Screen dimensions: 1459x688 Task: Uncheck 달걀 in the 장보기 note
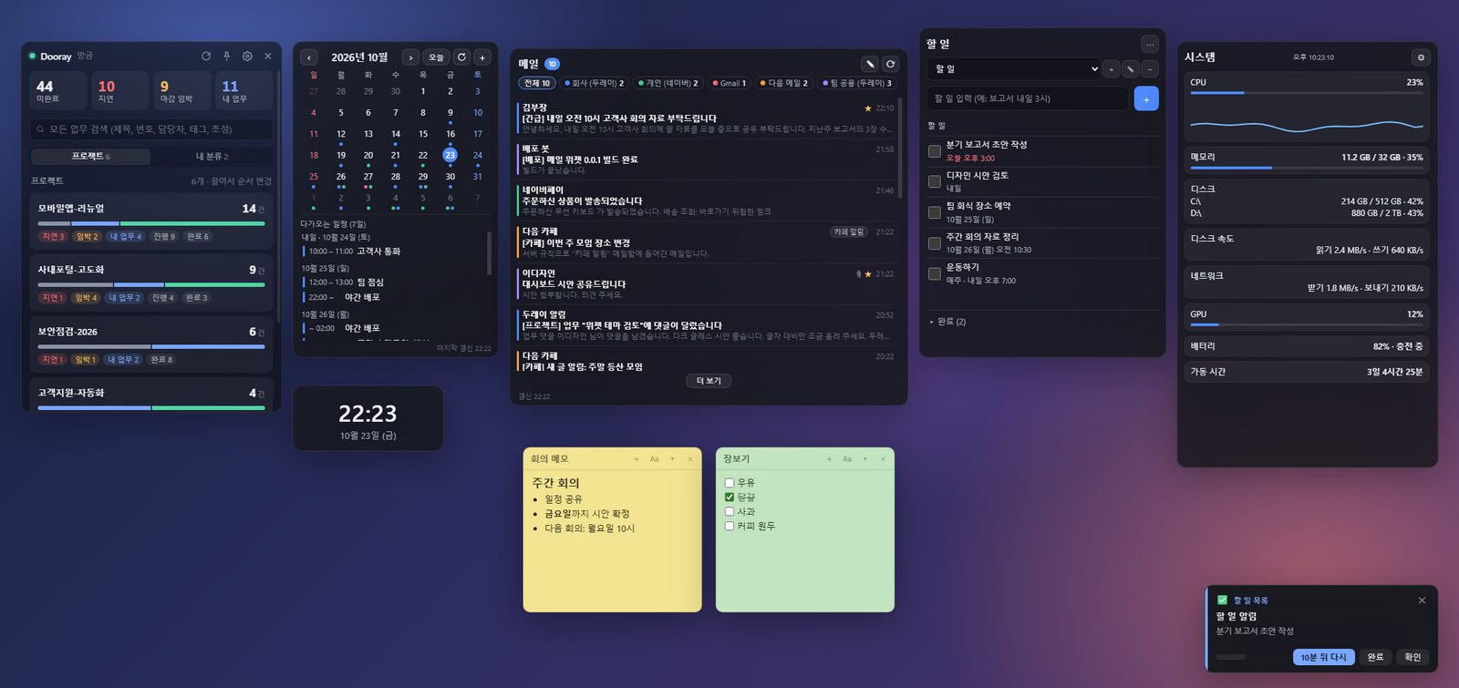729,498
